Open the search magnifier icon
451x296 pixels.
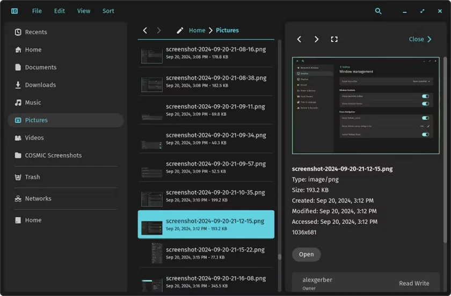coord(378,11)
